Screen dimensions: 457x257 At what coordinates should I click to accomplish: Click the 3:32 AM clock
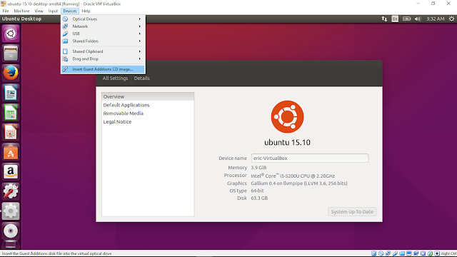pyautogui.click(x=436, y=19)
